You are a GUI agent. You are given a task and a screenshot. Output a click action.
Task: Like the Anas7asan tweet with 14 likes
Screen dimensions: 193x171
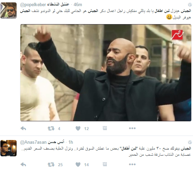pos(78,165)
